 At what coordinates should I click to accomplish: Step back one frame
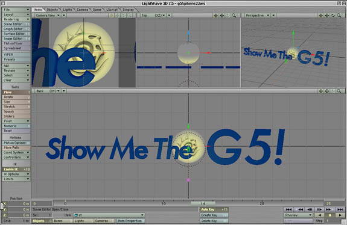[x=310, y=209]
